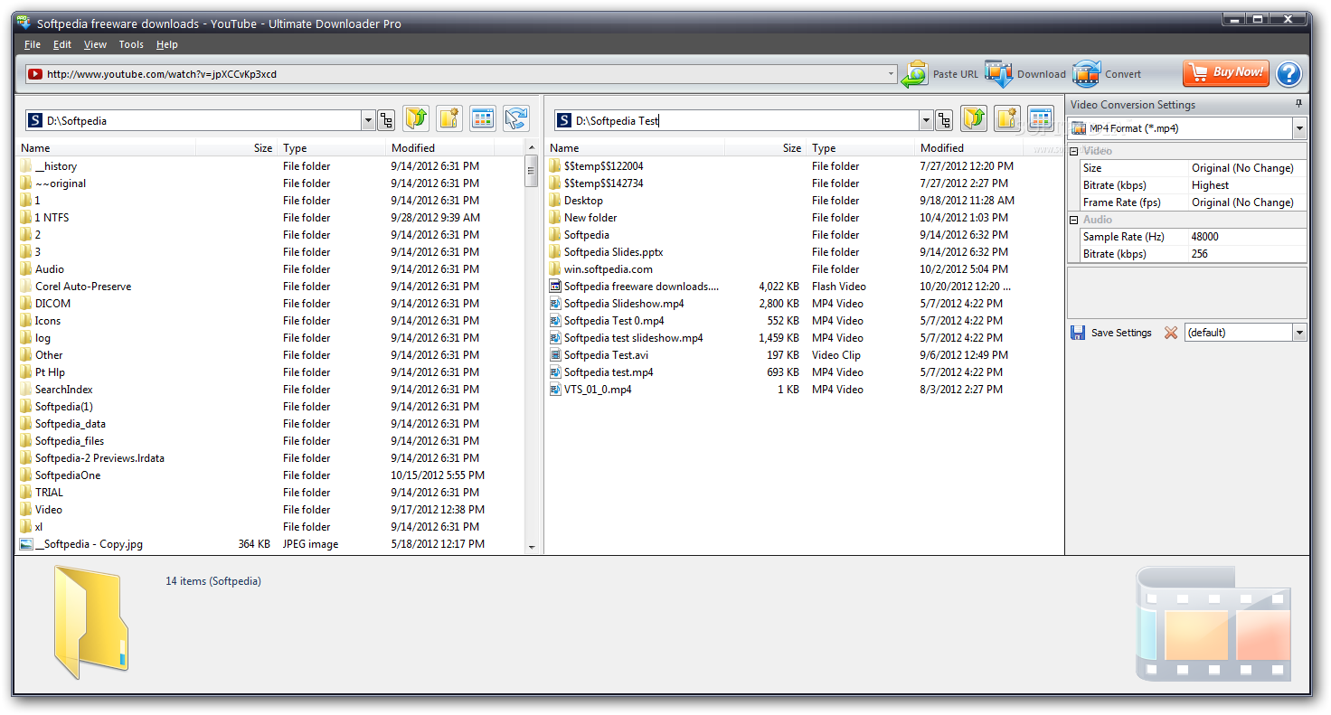Sort left pane by Name column header

tap(107, 148)
